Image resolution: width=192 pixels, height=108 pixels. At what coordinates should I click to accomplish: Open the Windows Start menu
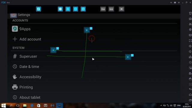tap(4, 105)
